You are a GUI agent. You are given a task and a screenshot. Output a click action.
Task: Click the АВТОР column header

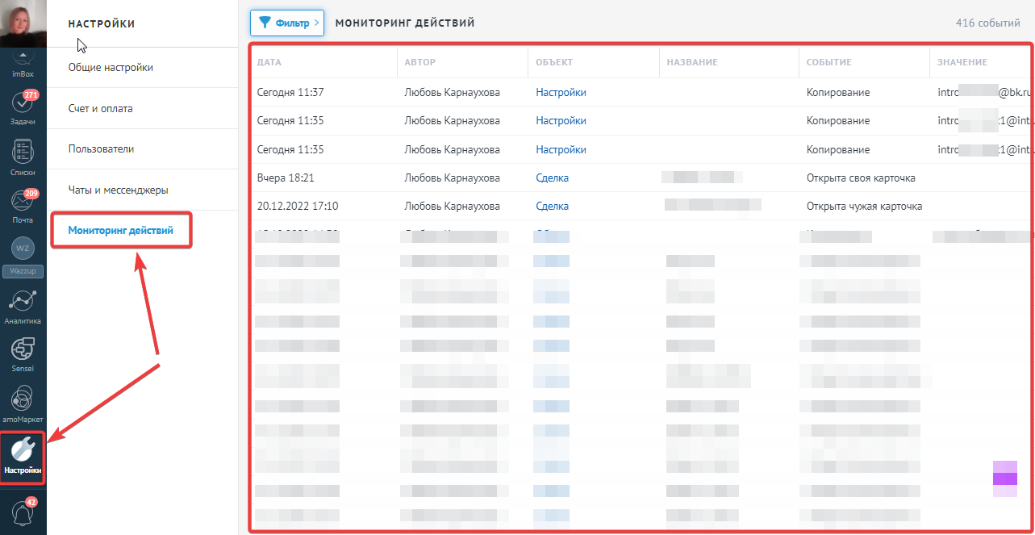[x=419, y=62]
